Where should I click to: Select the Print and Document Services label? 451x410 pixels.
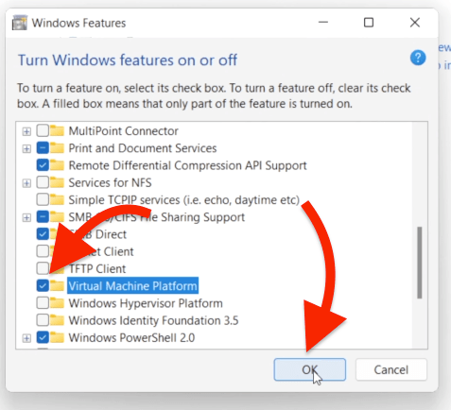click(x=143, y=147)
